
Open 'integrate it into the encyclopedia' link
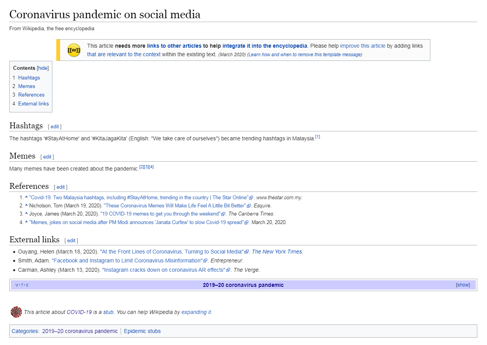(265, 46)
